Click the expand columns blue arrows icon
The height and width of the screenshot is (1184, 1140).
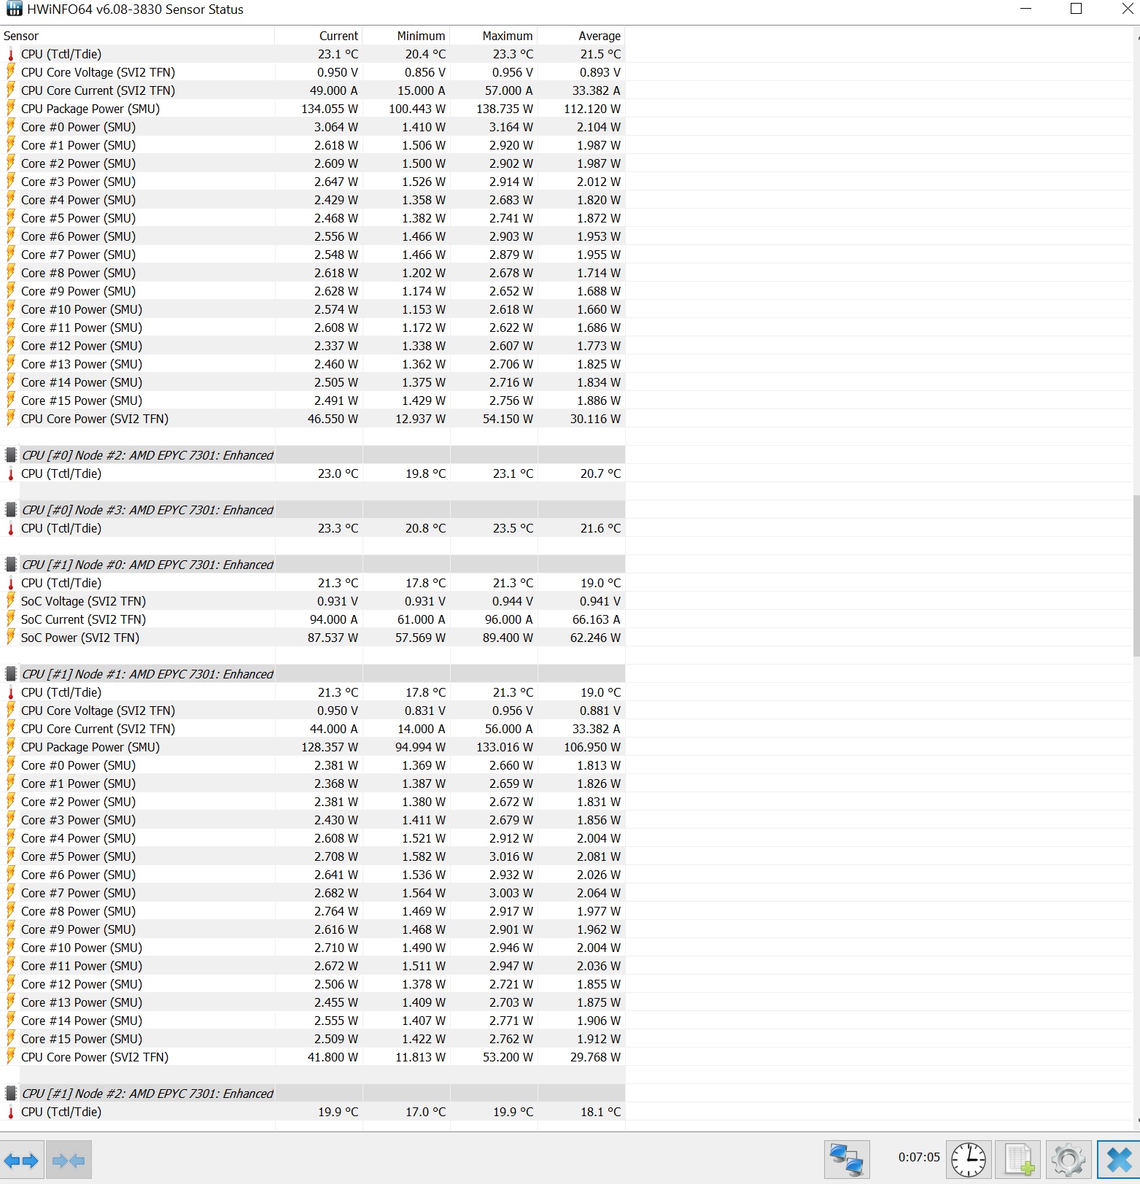pyautogui.click(x=21, y=1160)
